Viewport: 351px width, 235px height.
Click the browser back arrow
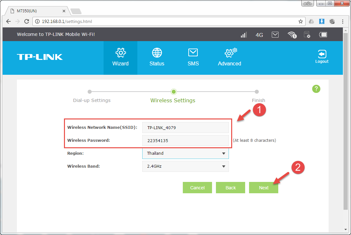coord(8,21)
